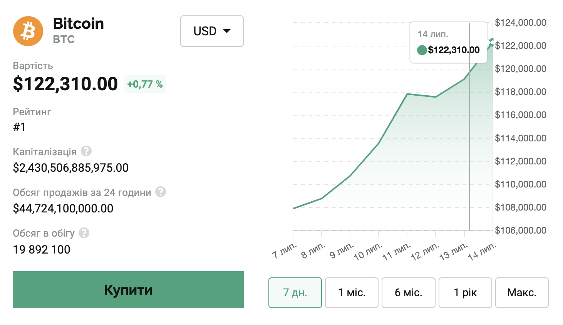Click the orange Bitcoin logo icon

click(x=28, y=31)
